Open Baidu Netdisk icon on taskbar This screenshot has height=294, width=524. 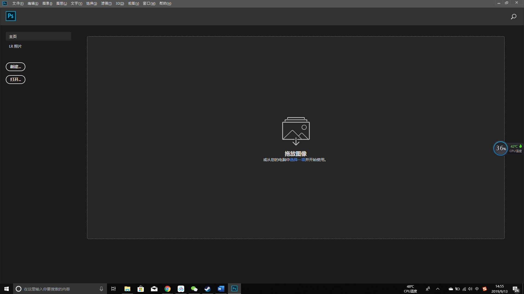pos(181,289)
